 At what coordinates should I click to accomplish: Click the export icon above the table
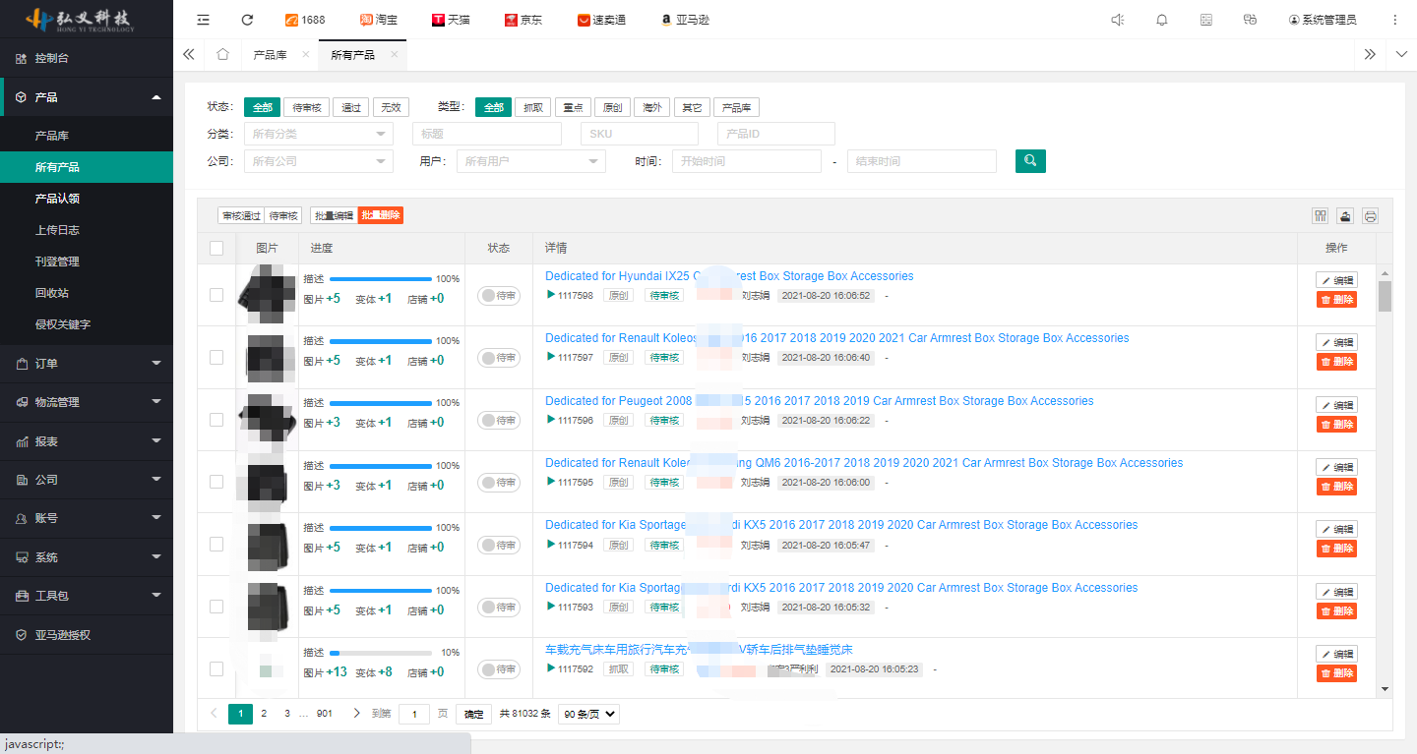point(1345,216)
